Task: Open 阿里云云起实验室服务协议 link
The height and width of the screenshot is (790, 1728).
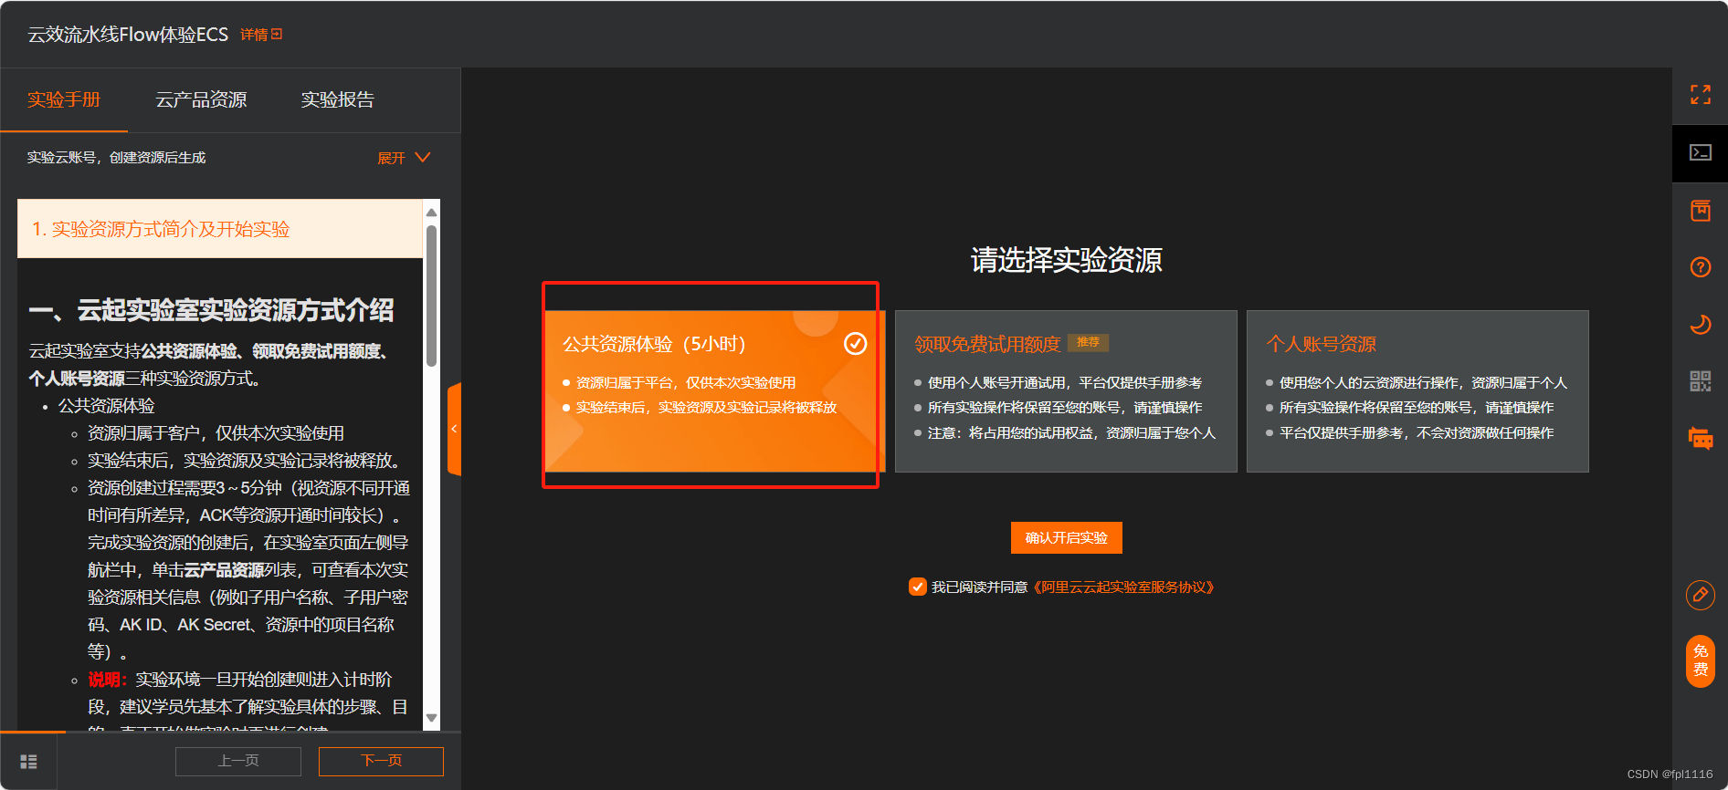Action: 1124,587
